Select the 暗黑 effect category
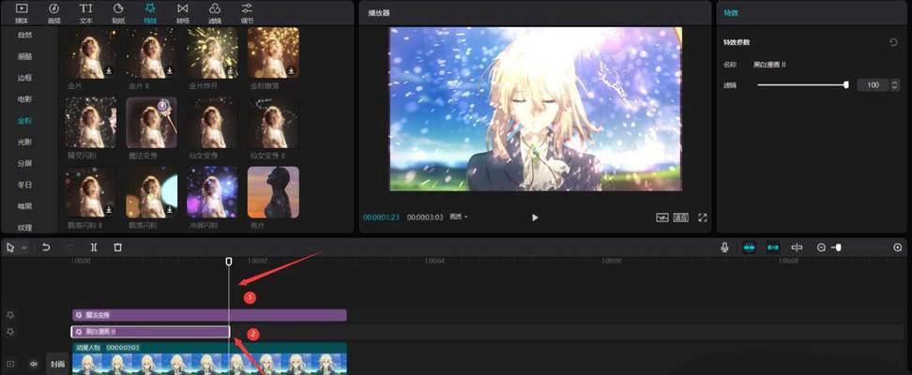This screenshot has width=912, height=375. (25, 206)
